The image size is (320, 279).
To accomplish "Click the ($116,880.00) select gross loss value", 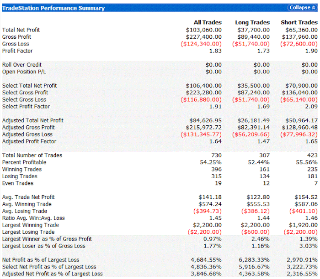I will point(201,99).
